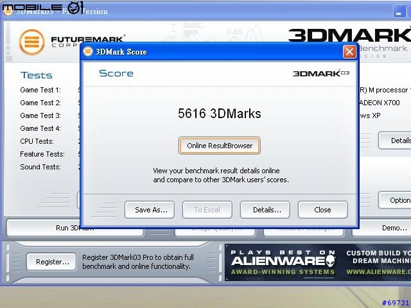Click the 3DMark Score dialog title icon

coord(88,51)
